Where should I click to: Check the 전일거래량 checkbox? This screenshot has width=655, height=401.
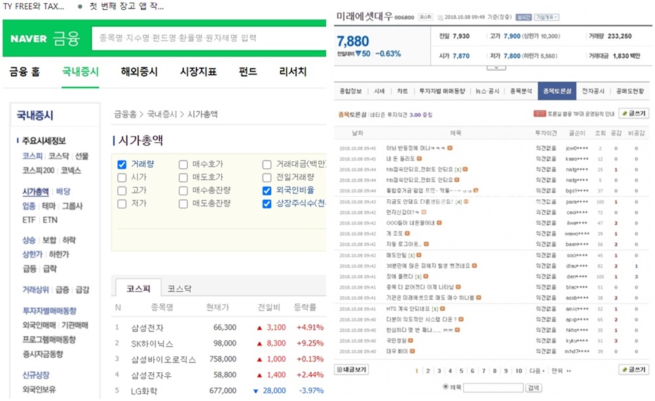point(267,178)
